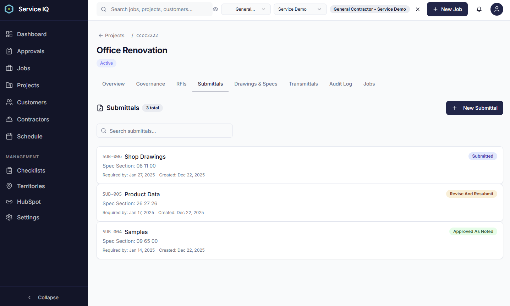510x306 pixels.
Task: Click the notifications bell icon
Action: point(479,9)
